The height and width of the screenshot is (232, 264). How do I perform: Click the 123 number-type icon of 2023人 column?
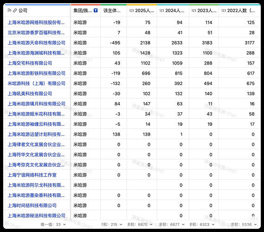pyautogui.click(x=194, y=11)
